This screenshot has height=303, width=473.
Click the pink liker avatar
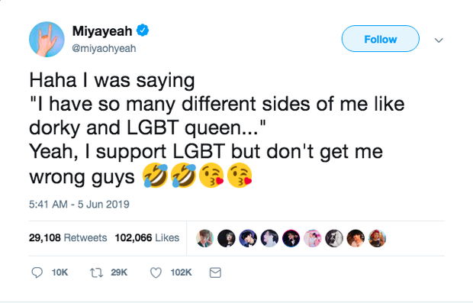313,238
